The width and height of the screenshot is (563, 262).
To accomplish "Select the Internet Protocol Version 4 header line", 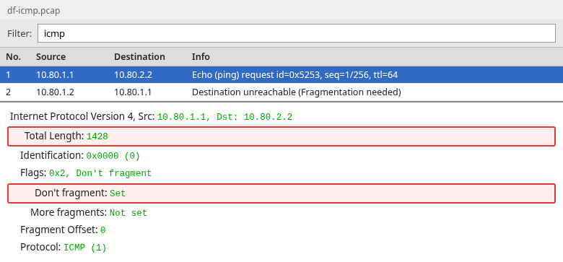I will click(151, 117).
